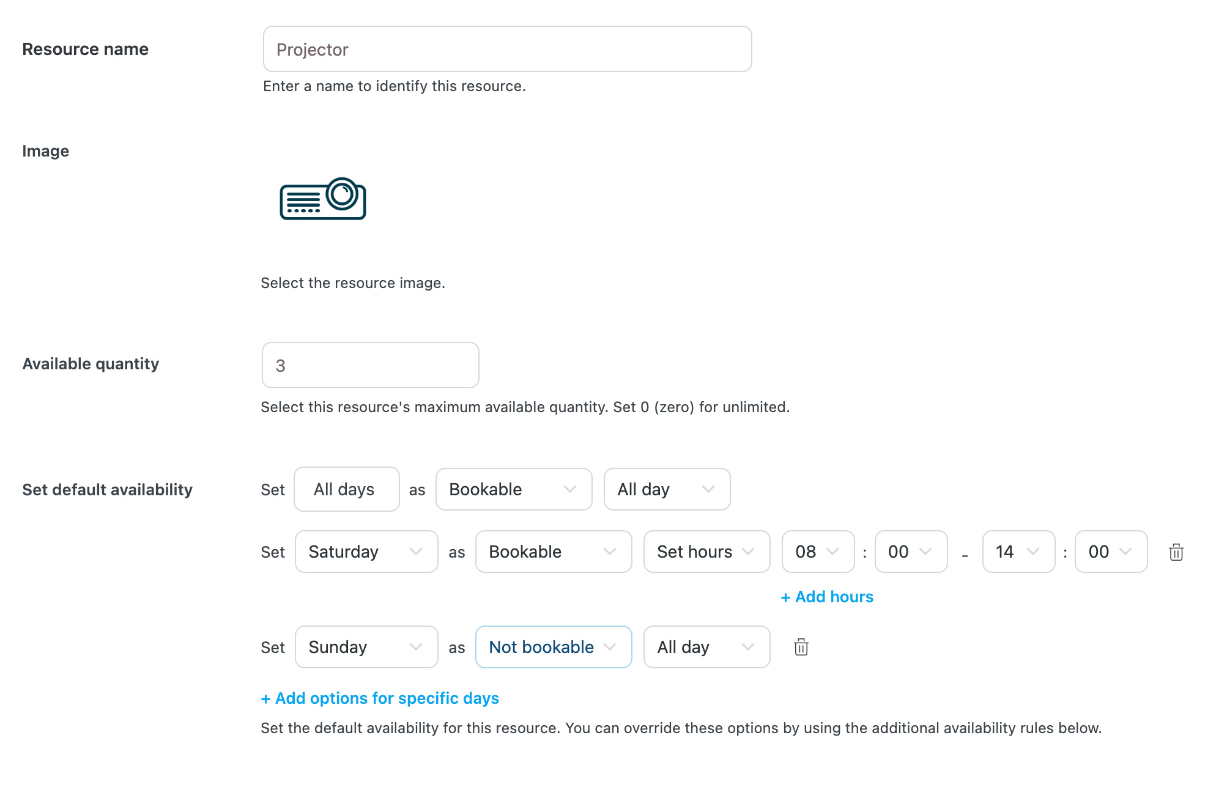
Task: Change the end minutes dropdown for Saturday
Action: (x=1110, y=552)
